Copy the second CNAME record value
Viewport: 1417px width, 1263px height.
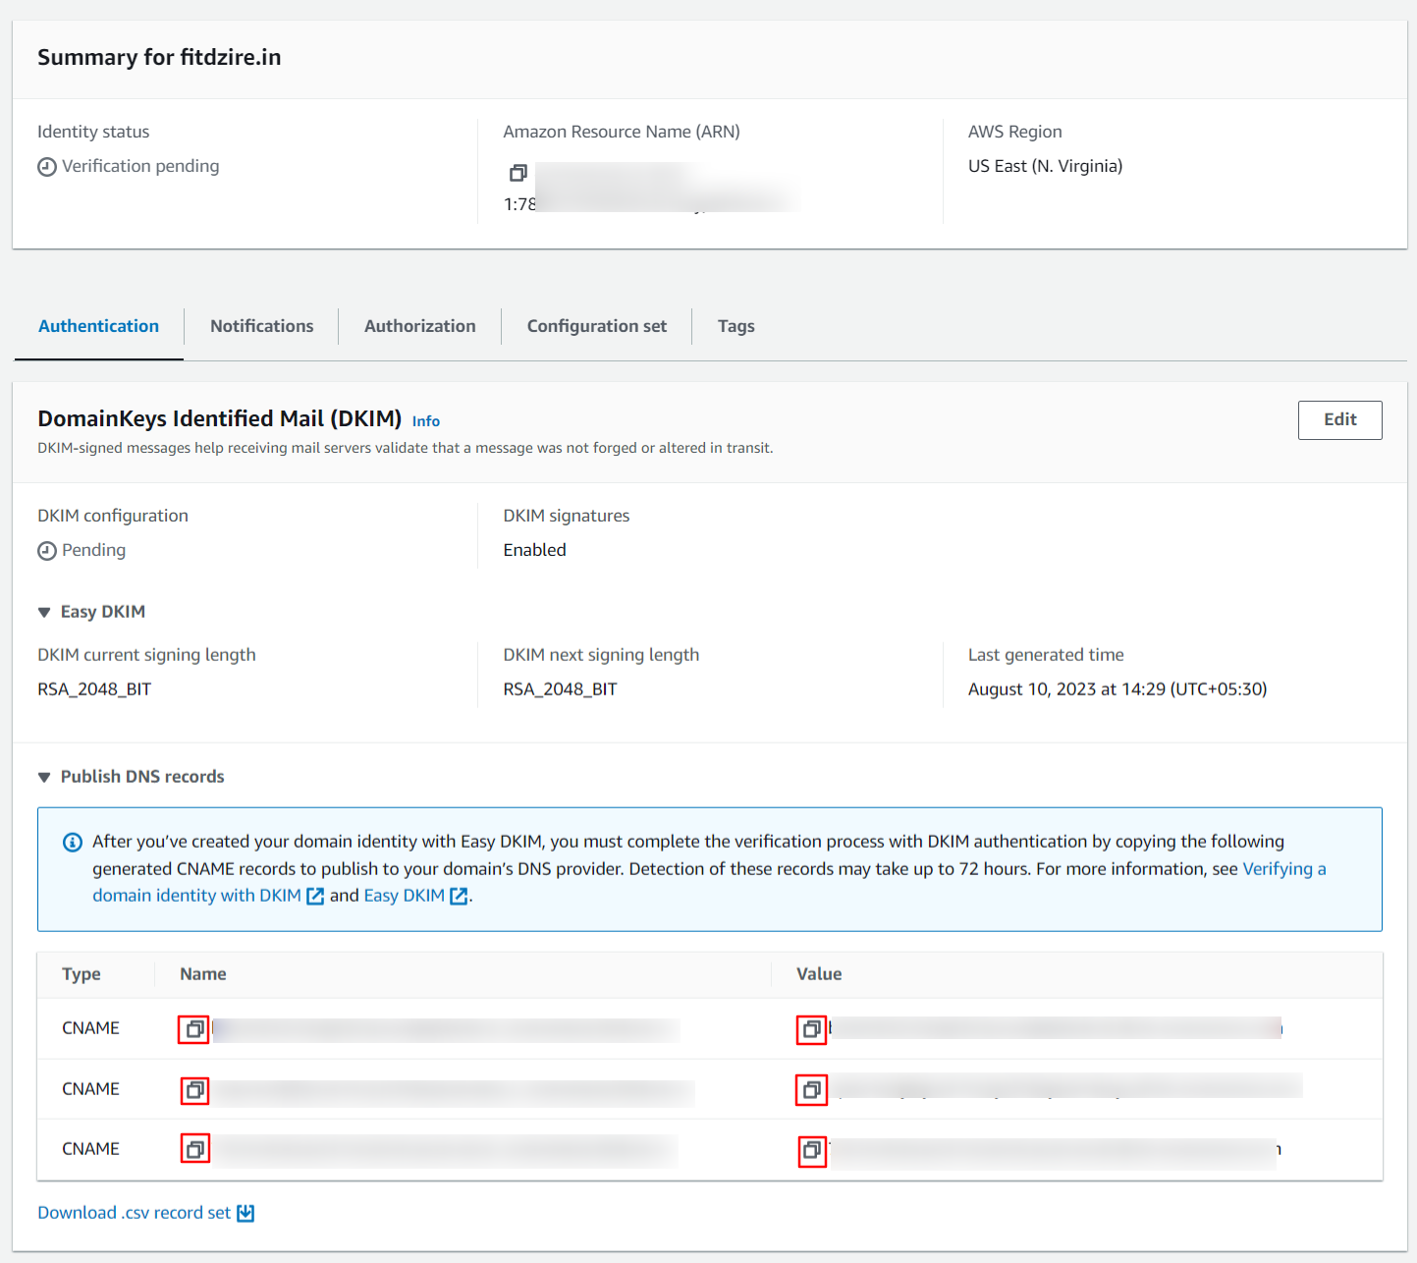click(x=811, y=1090)
